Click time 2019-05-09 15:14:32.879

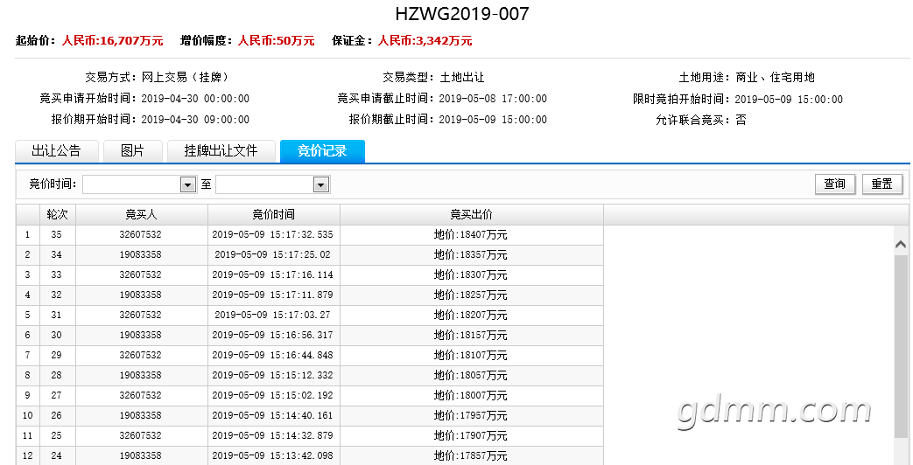(x=272, y=435)
